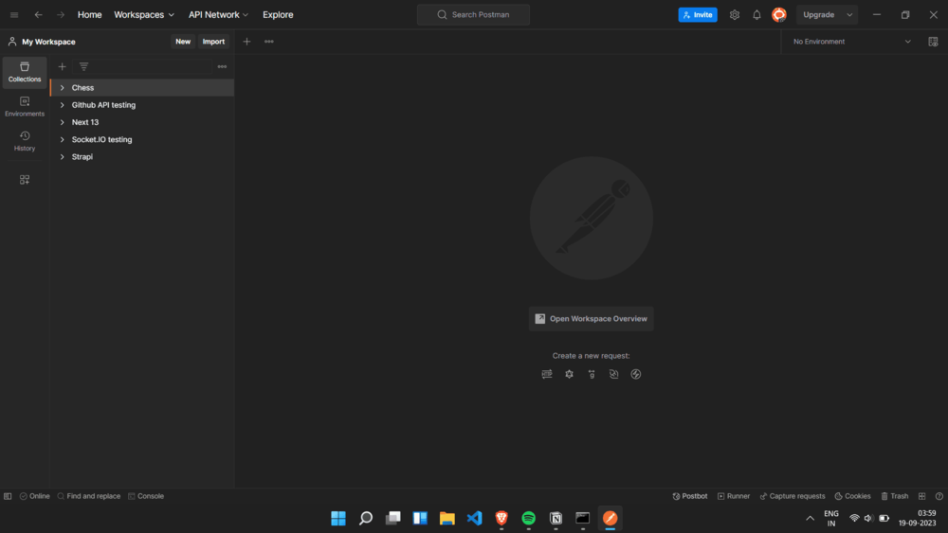Open Settings gear icon in header
Viewport: 948px width, 533px height.
pyautogui.click(x=735, y=15)
